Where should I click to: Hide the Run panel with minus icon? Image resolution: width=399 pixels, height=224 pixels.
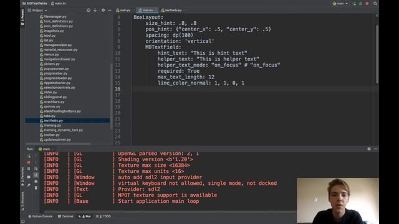(375, 149)
